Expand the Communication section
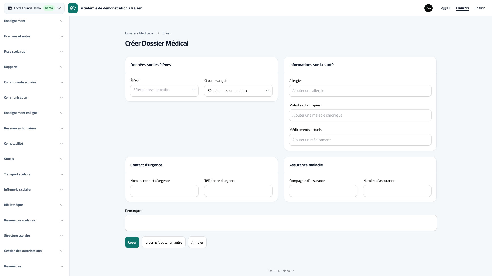This screenshot has width=492, height=276. coord(34,98)
